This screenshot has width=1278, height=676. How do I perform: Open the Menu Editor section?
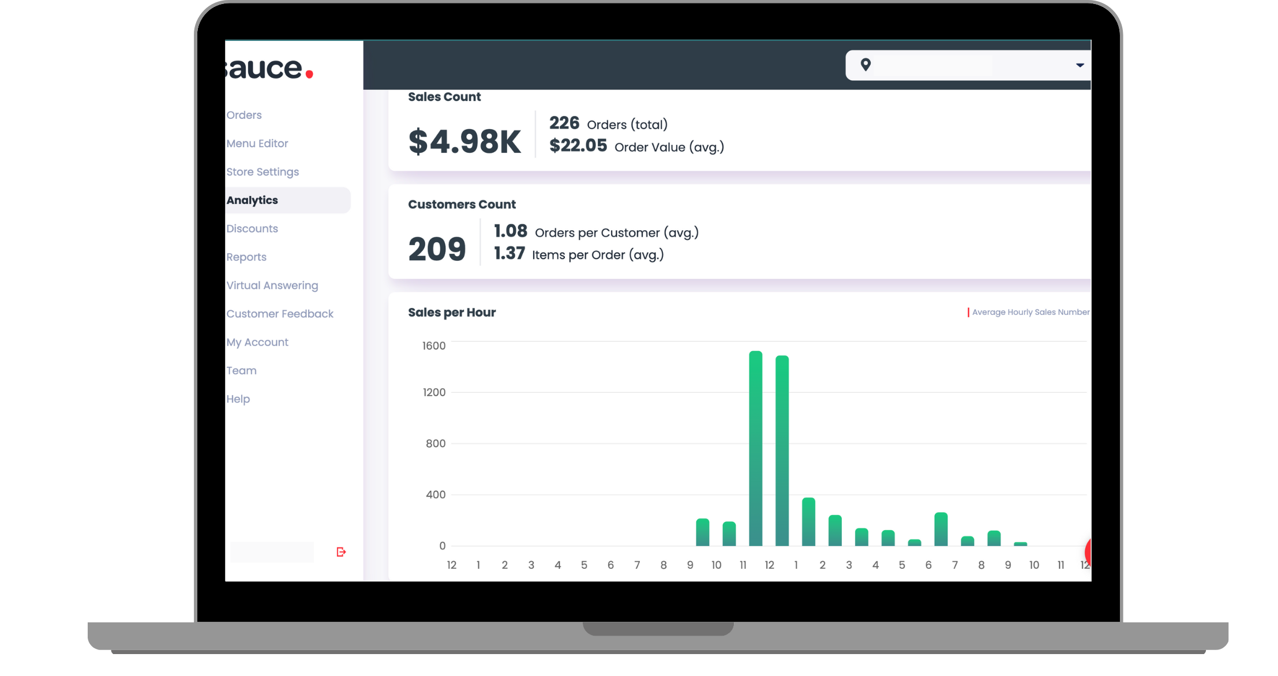(x=257, y=143)
